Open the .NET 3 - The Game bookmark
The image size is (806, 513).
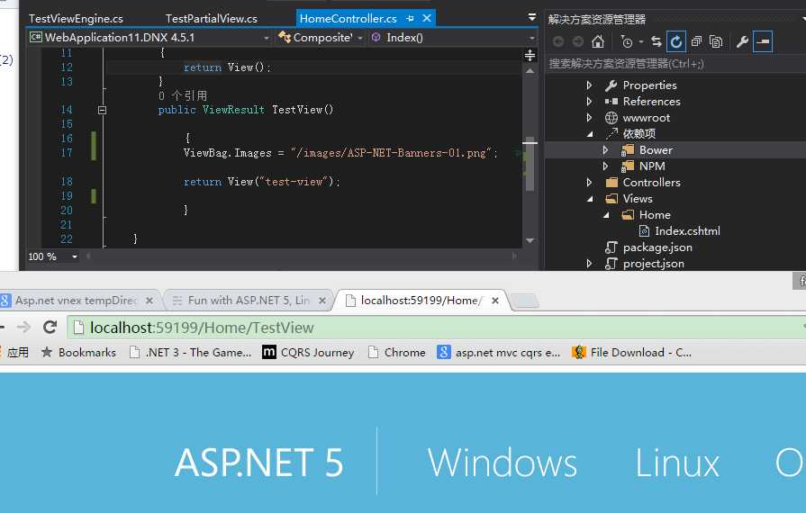(191, 352)
